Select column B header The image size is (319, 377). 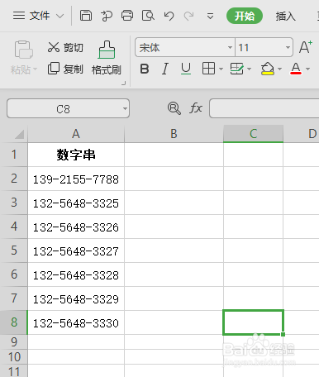coord(174,134)
